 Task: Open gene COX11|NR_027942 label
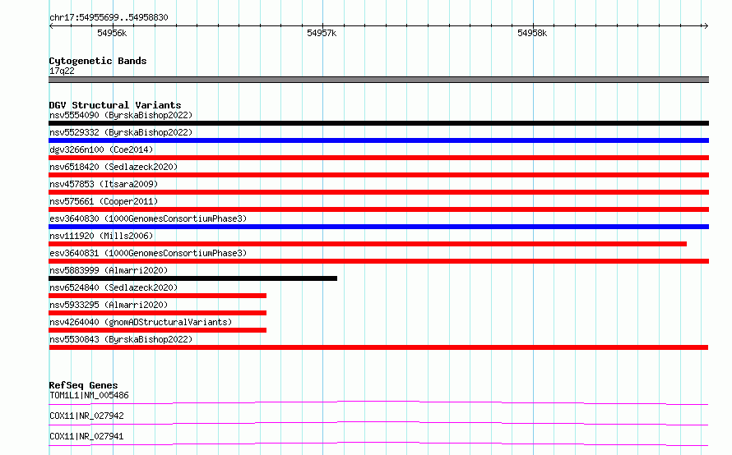[x=86, y=416]
